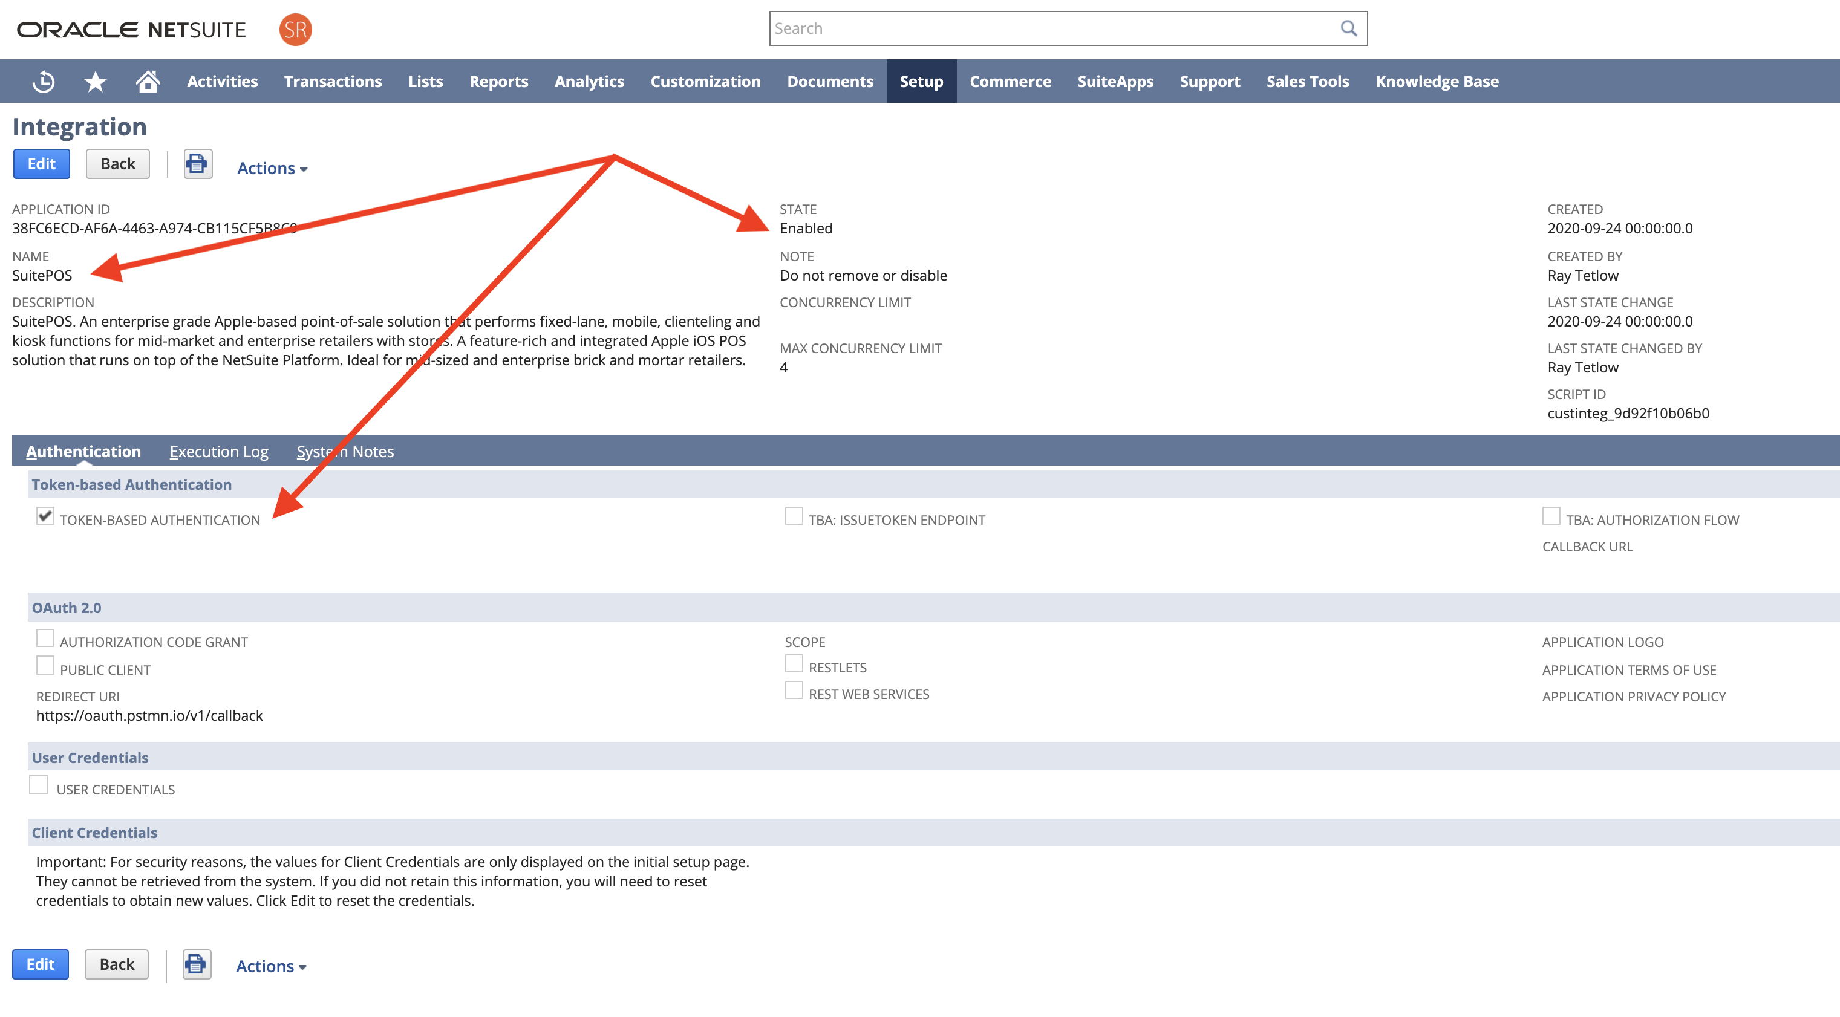Image resolution: width=1840 pixels, height=1017 pixels.
Task: Click the top Edit button
Action: [x=41, y=164]
